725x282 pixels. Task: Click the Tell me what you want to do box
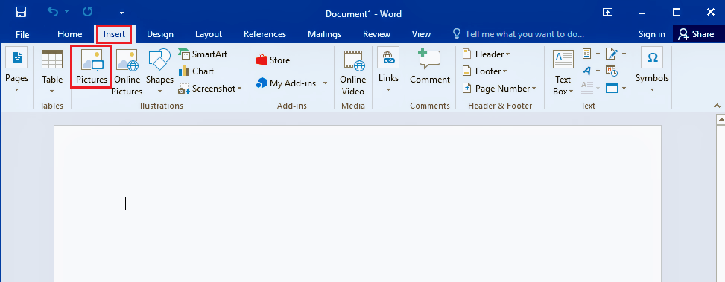(519, 34)
